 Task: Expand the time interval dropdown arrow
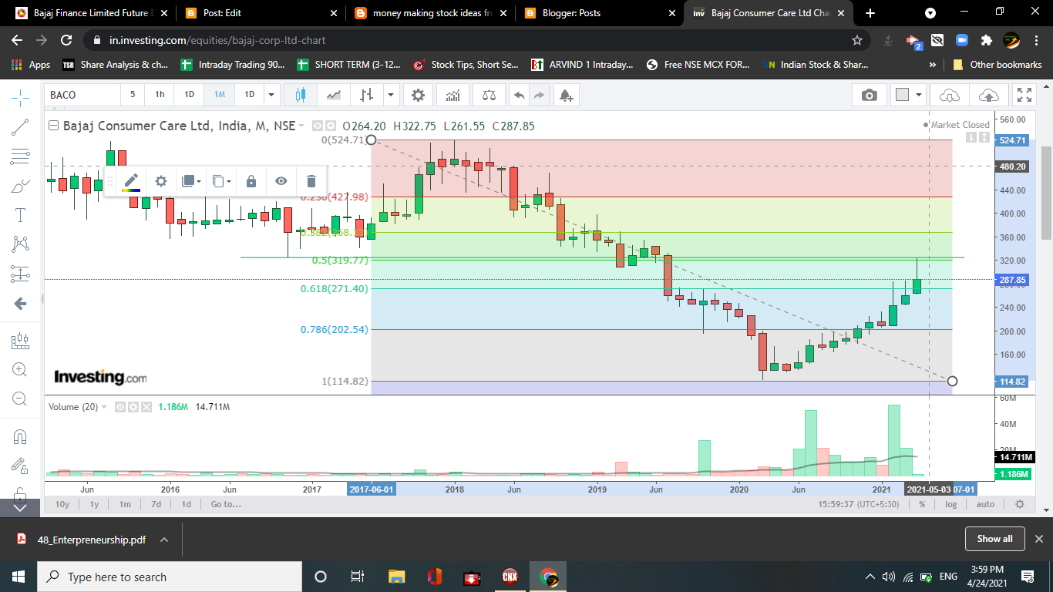coord(271,95)
